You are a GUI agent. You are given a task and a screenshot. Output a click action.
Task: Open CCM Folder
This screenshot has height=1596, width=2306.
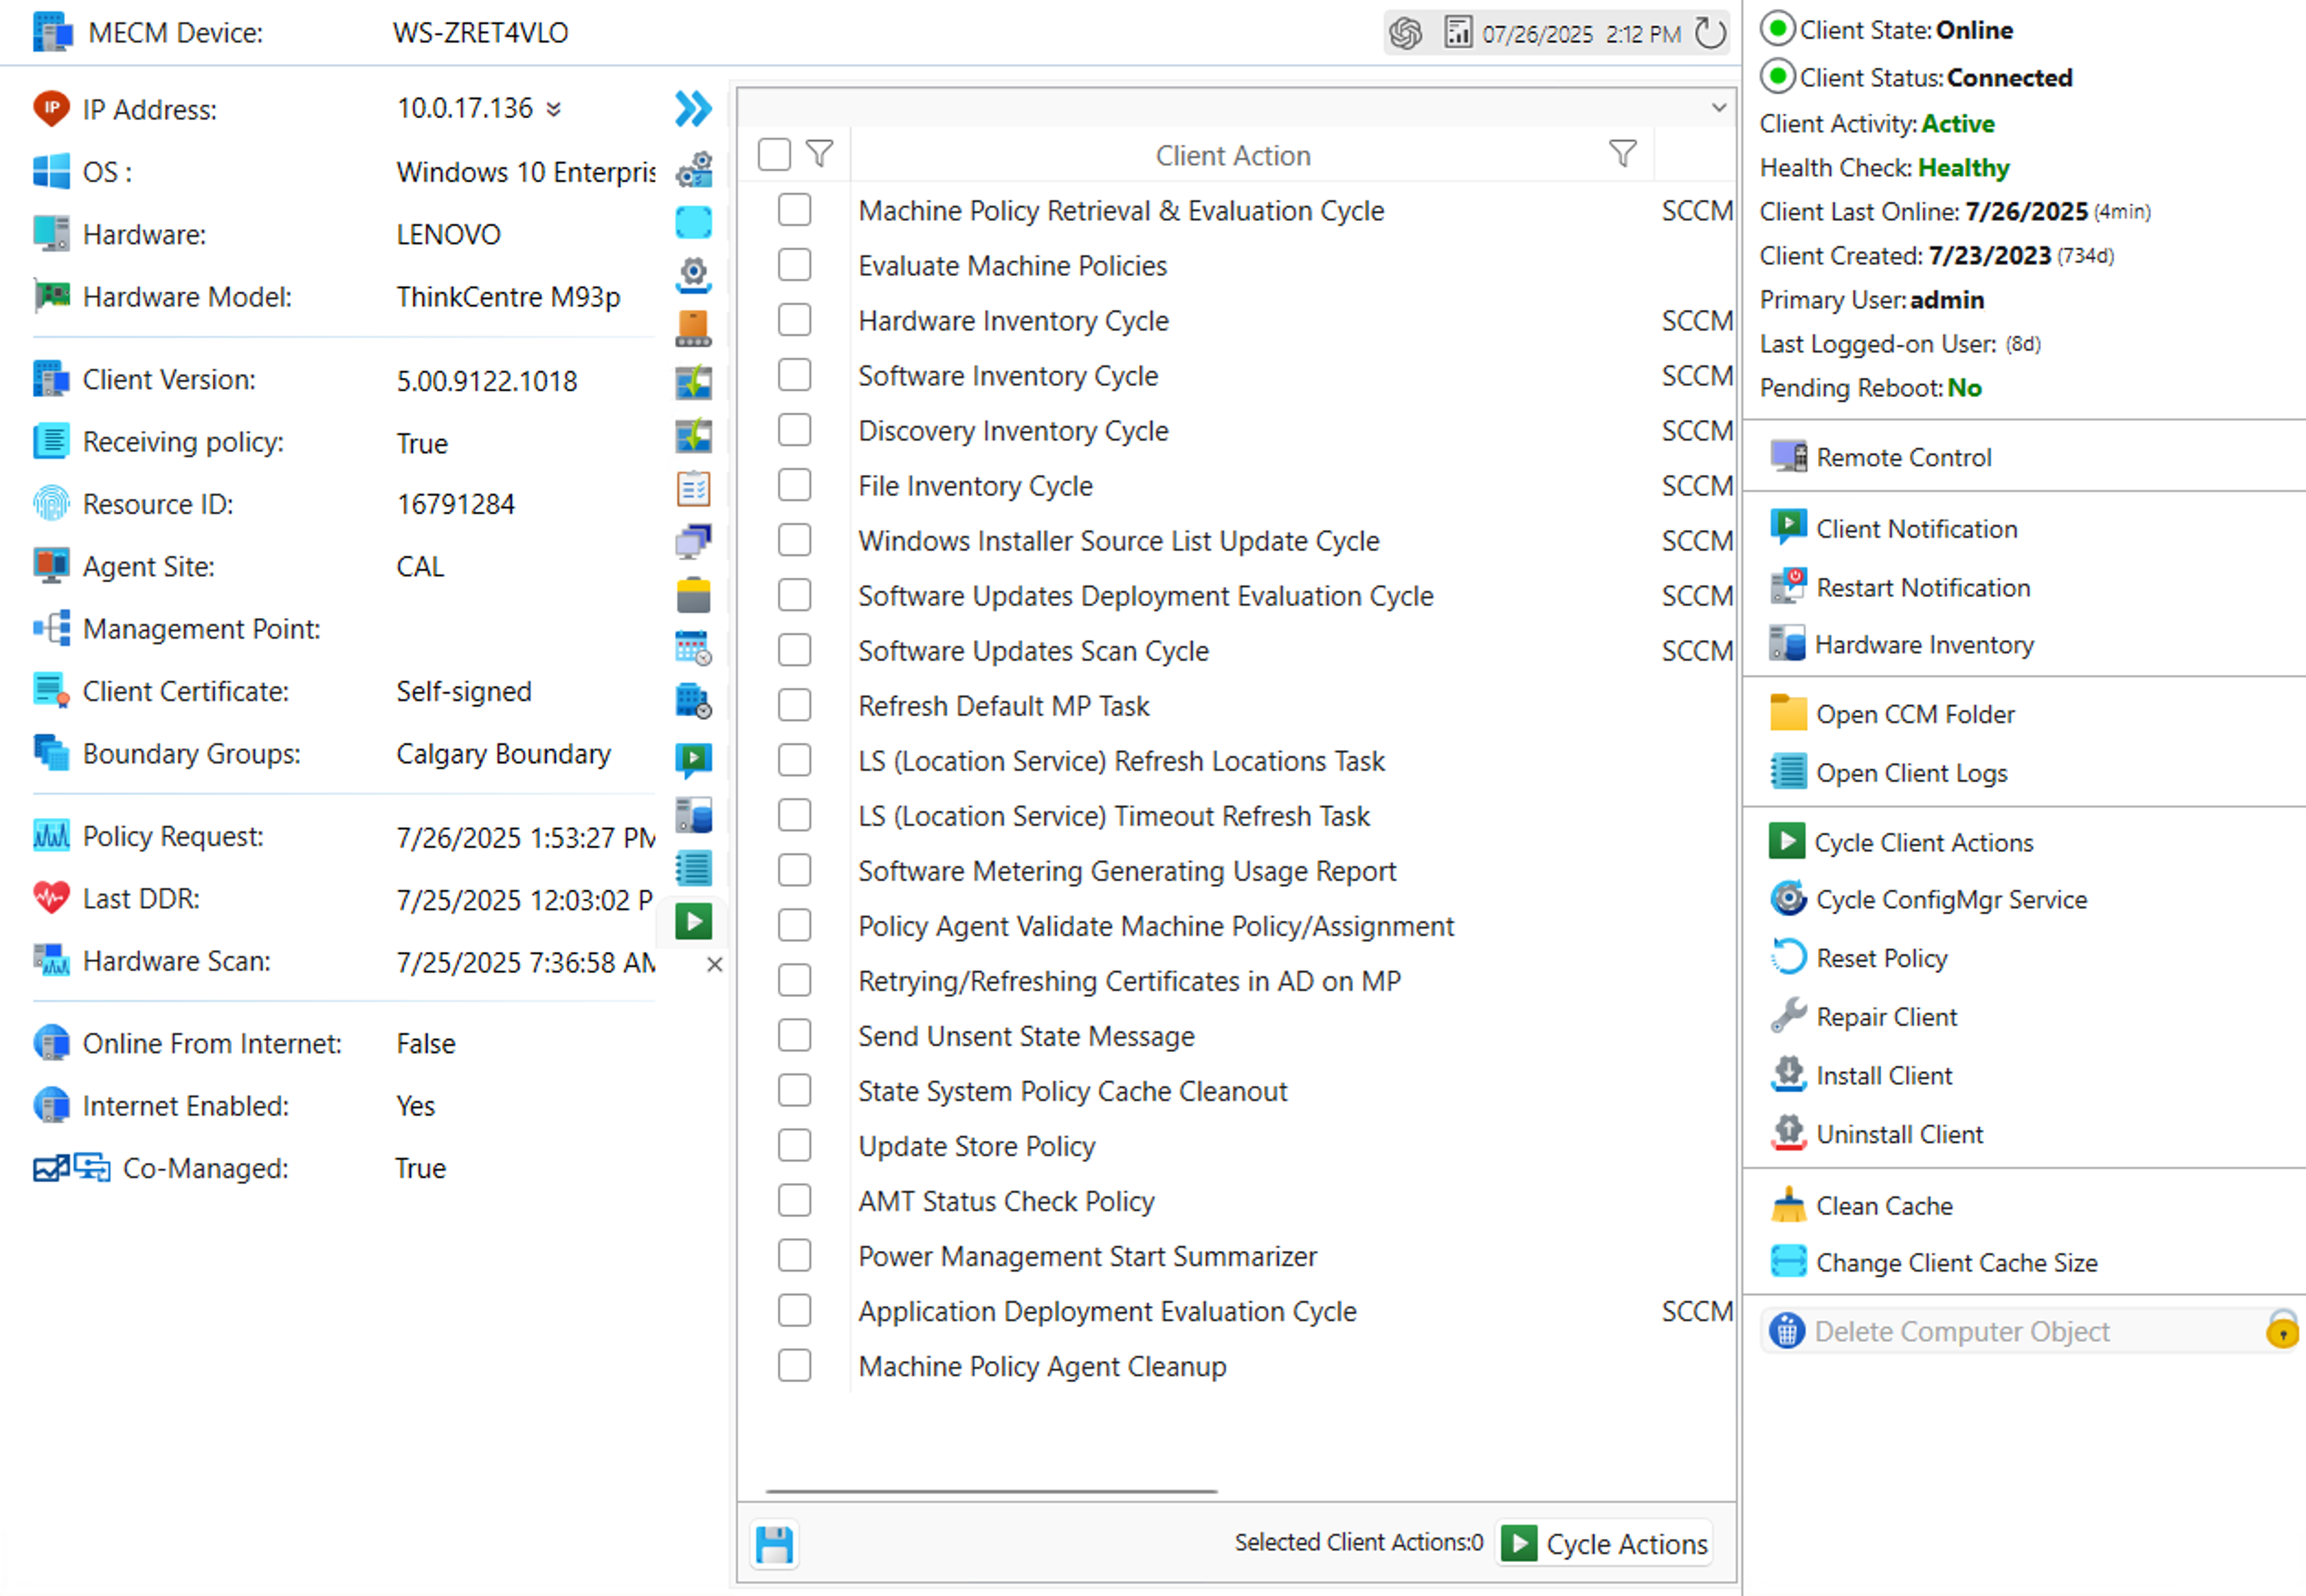pyautogui.click(x=1892, y=714)
